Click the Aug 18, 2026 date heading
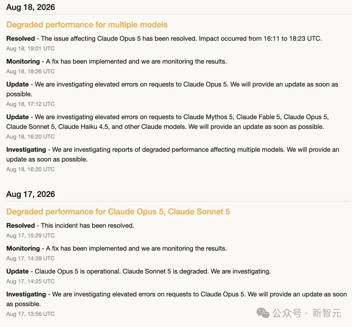Image resolution: width=352 pixels, height=327 pixels. coord(31,7)
